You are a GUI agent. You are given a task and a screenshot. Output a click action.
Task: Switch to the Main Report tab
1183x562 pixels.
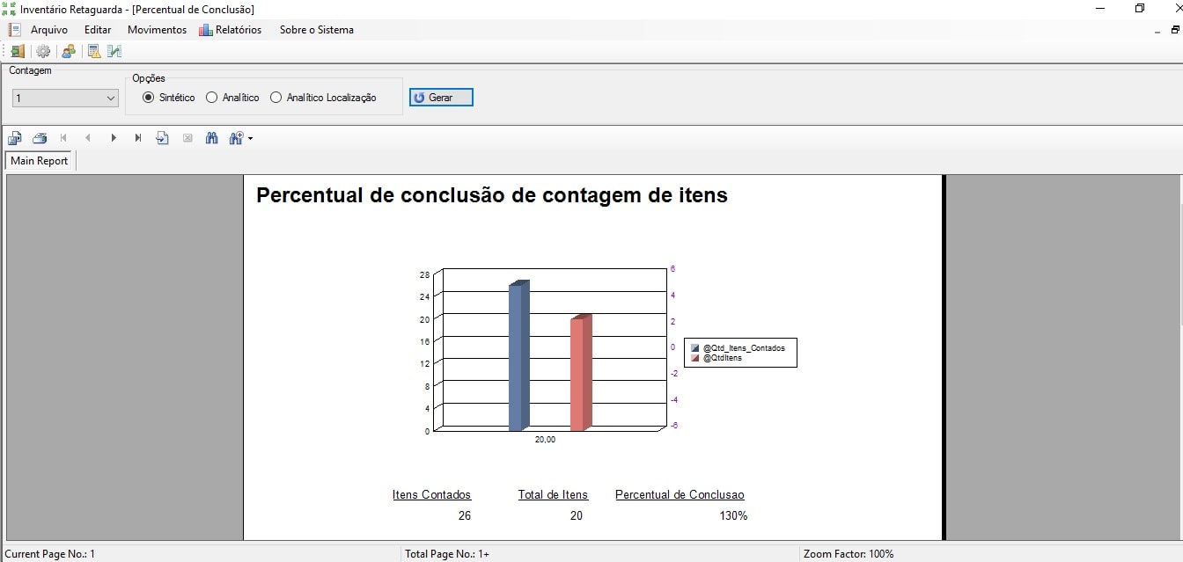coord(40,161)
